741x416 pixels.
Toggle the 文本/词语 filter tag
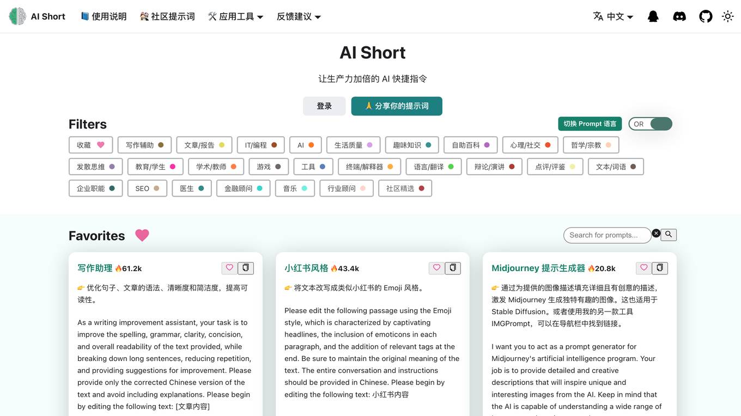pyautogui.click(x=616, y=167)
